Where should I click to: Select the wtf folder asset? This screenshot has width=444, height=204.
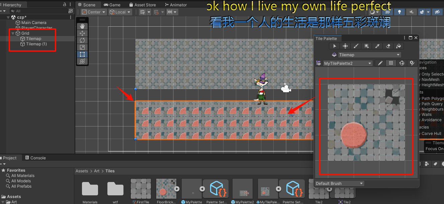[x=115, y=189]
